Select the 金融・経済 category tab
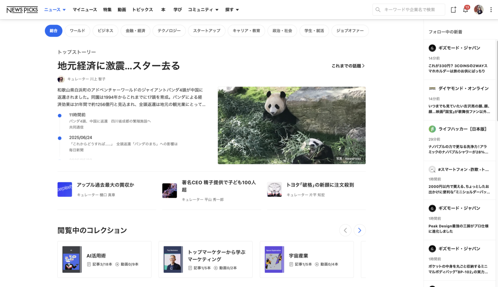This screenshot has height=287, width=498. [x=135, y=31]
